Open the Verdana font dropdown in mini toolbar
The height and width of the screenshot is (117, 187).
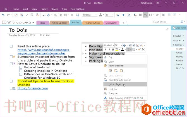[x=113, y=45]
